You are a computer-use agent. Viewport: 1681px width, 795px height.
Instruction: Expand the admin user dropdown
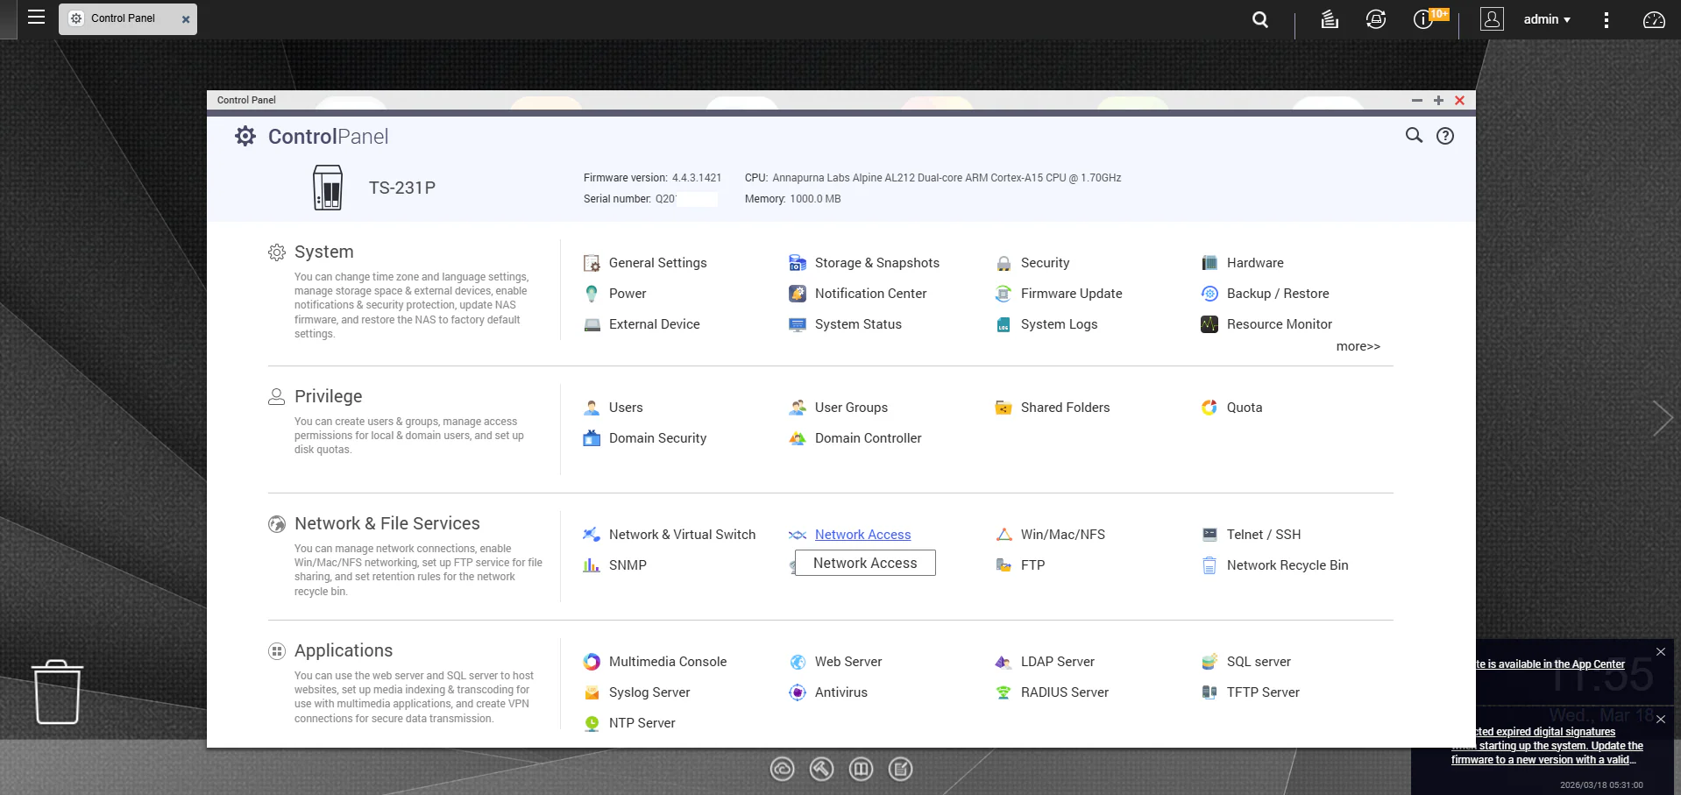pyautogui.click(x=1547, y=19)
